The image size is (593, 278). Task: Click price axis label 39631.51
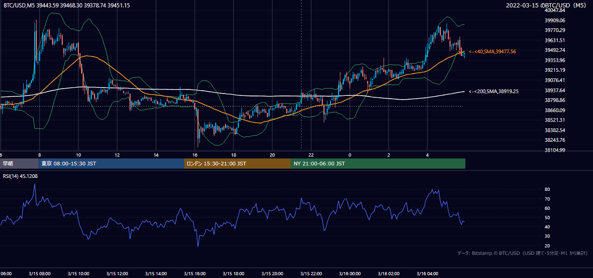555,40
